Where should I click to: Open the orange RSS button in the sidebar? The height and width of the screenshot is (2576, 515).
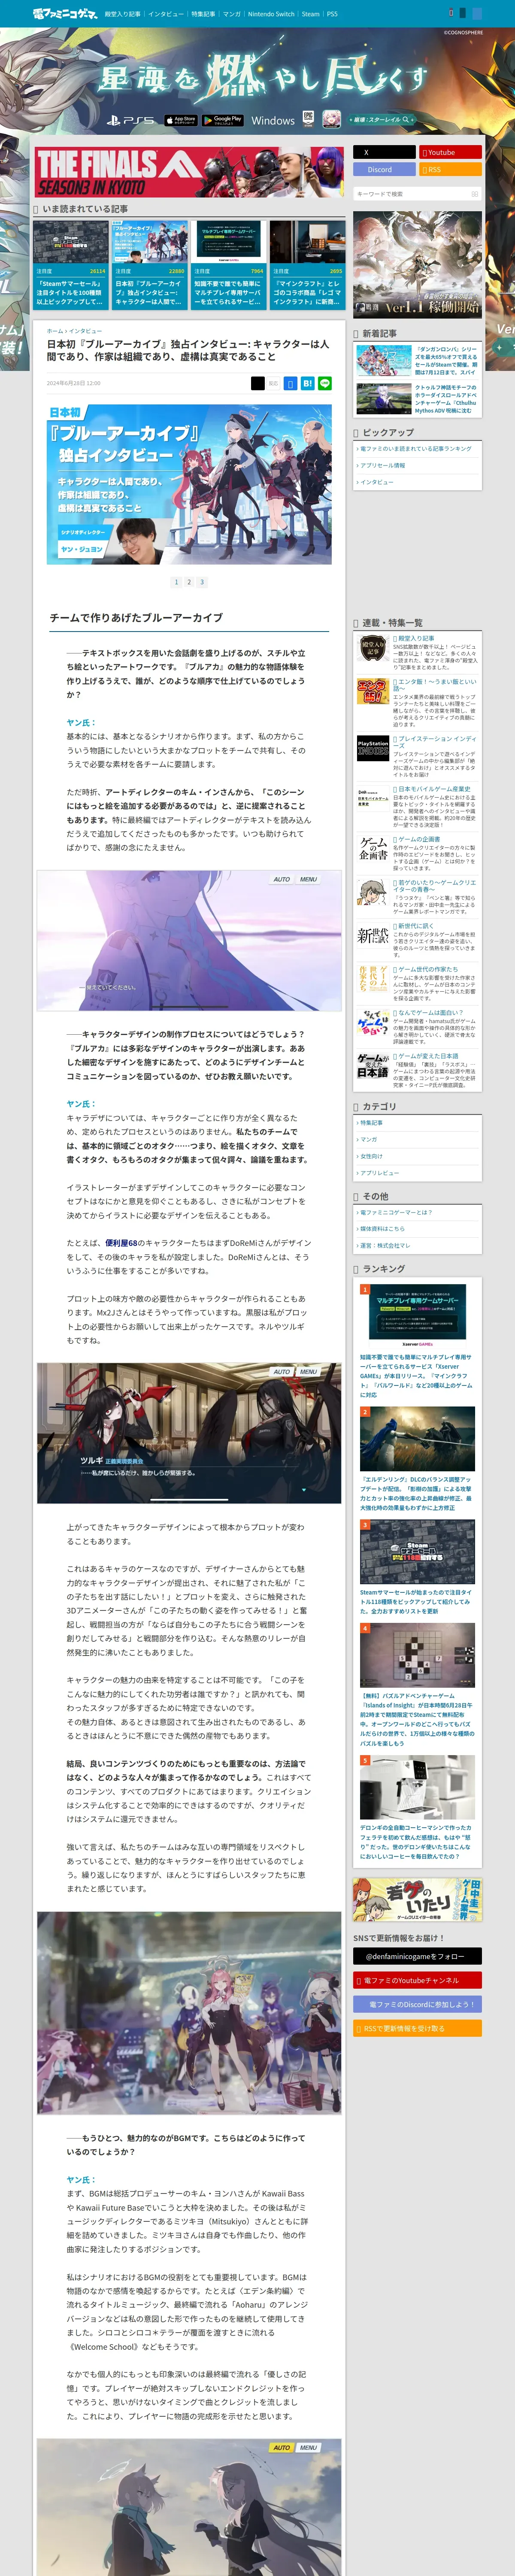[x=451, y=169]
